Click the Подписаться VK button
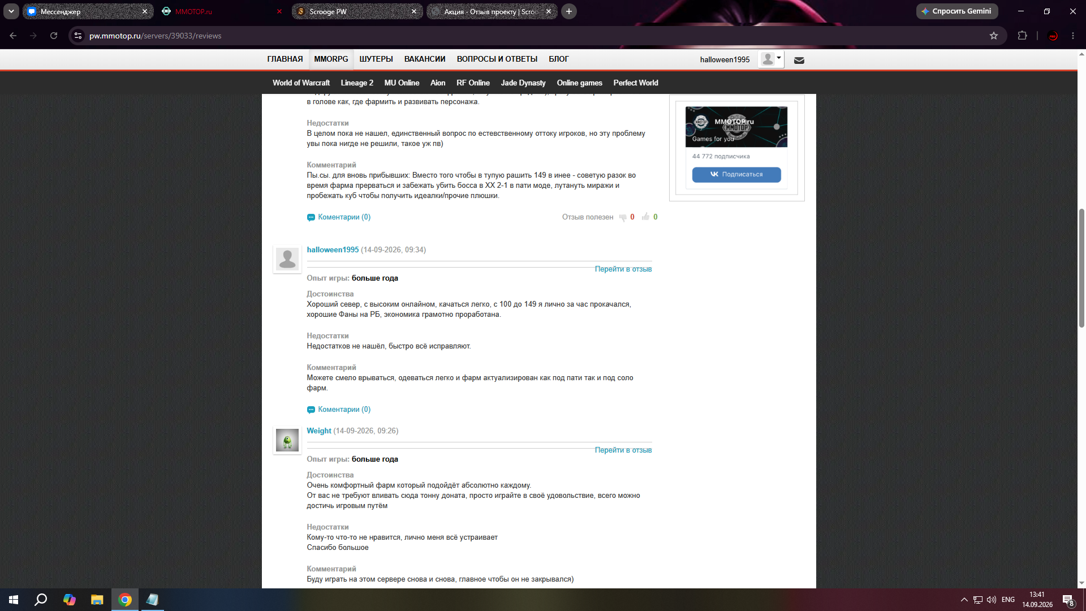The width and height of the screenshot is (1086, 611). pos(736,174)
